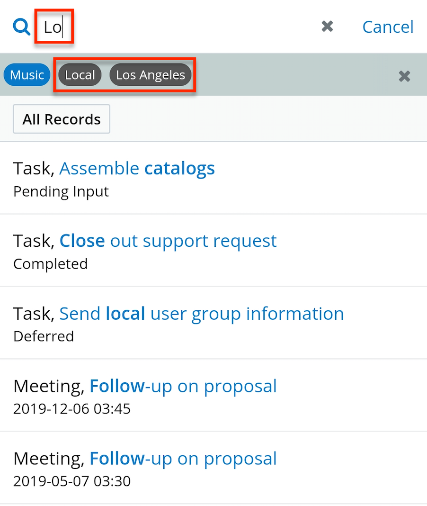427x506 pixels.
Task: Click the Completed status text
Action: pos(51,264)
